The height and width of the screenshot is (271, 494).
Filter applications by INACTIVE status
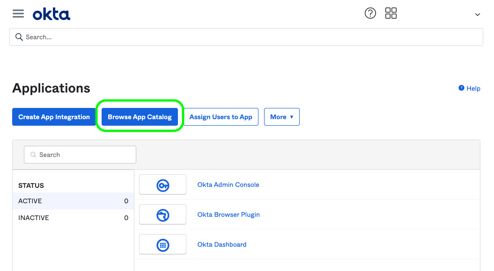pos(34,218)
